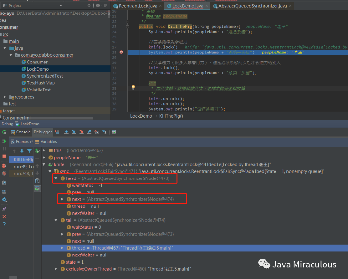Image resolution: width=348 pixels, height=279 pixels.
Task: Expand the peopleName variable node
Action: (x=44, y=157)
